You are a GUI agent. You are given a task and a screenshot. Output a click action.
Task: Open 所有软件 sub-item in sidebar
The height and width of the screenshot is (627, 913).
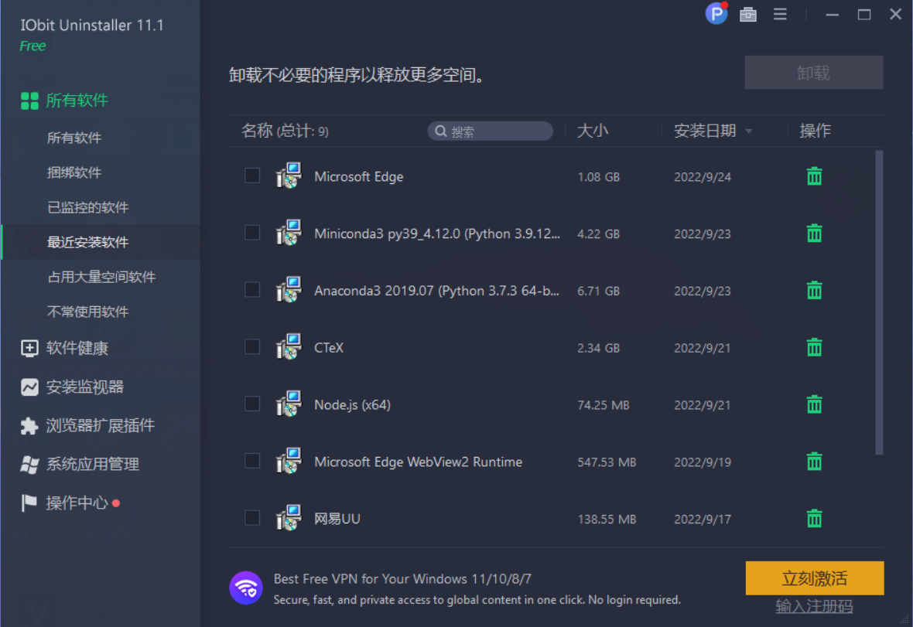[x=74, y=138]
